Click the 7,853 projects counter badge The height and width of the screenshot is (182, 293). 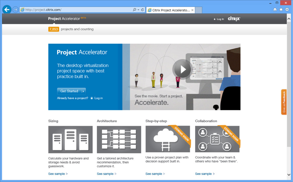click(x=54, y=29)
